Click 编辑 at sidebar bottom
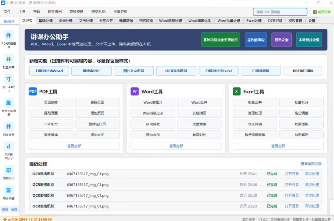The image size is (334, 221). [x=5, y=209]
